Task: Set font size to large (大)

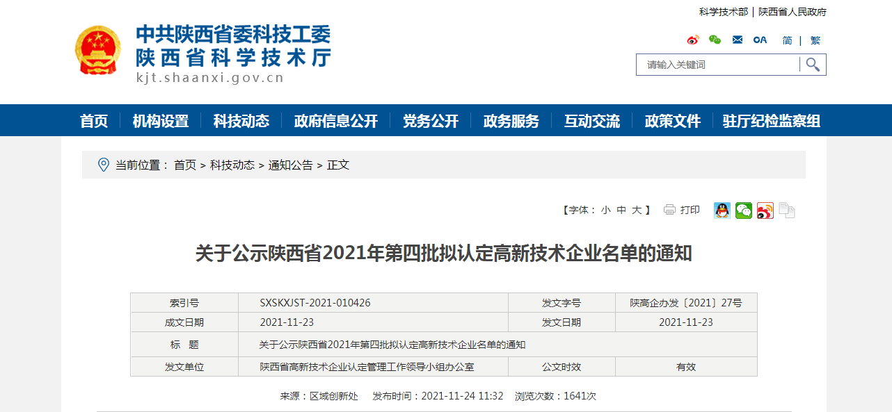Action: point(637,210)
